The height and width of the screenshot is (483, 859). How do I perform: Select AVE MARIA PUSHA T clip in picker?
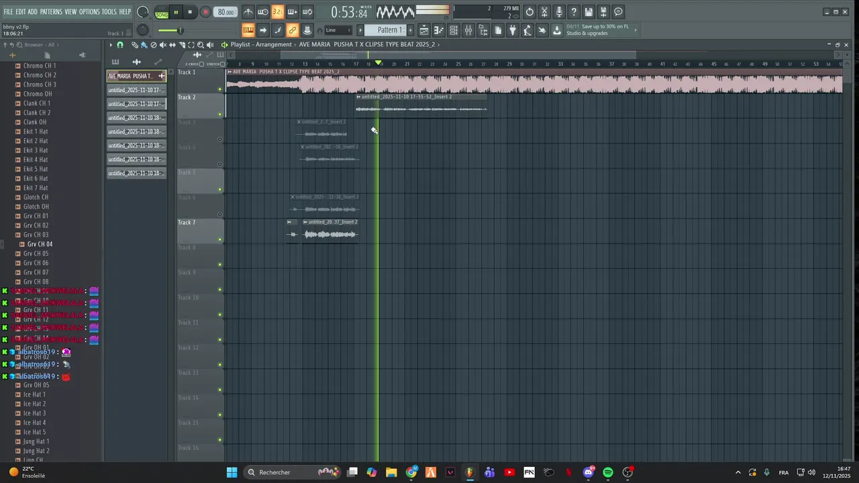pos(136,76)
